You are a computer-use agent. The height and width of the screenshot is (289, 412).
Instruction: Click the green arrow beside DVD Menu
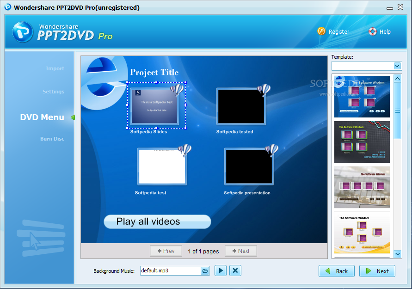coord(73,117)
